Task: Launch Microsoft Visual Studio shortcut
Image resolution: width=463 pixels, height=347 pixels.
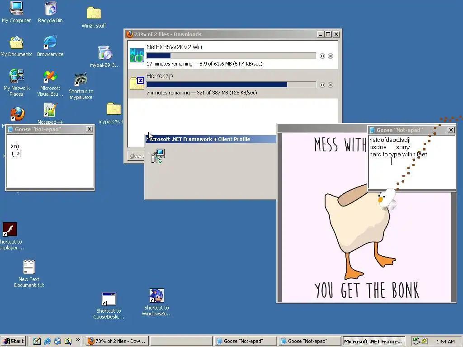Action: tap(50, 77)
